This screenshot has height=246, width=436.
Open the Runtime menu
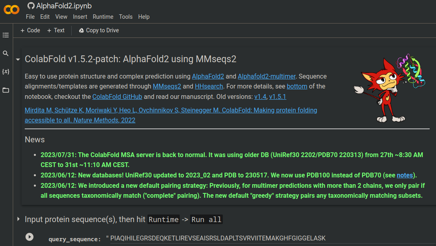tap(103, 17)
